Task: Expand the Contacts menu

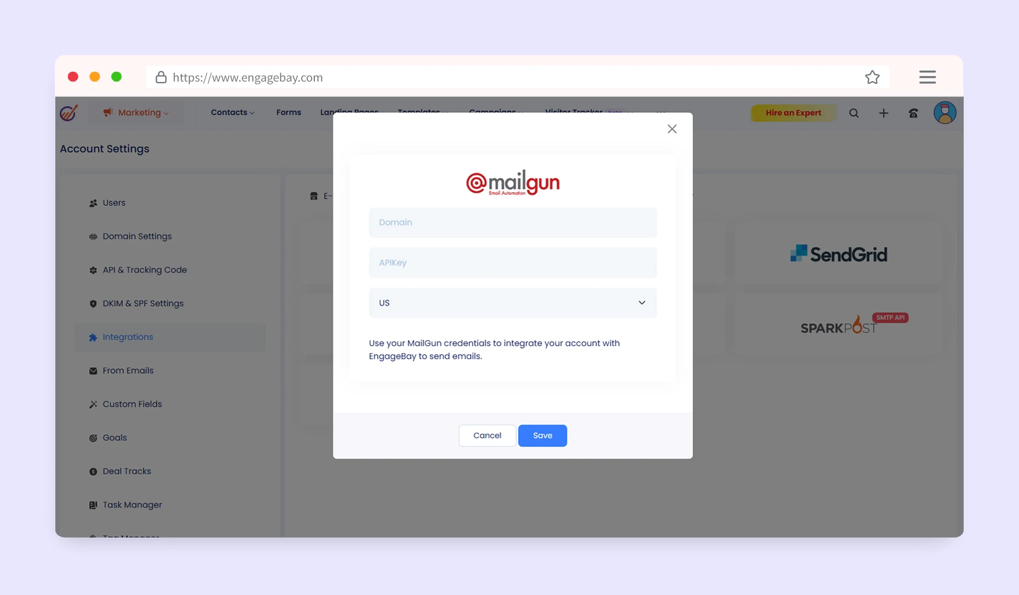Action: [232, 112]
